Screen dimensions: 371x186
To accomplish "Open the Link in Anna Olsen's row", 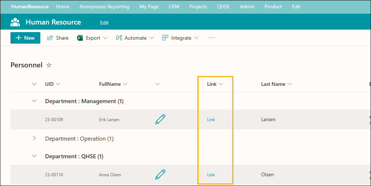I will click(211, 174).
